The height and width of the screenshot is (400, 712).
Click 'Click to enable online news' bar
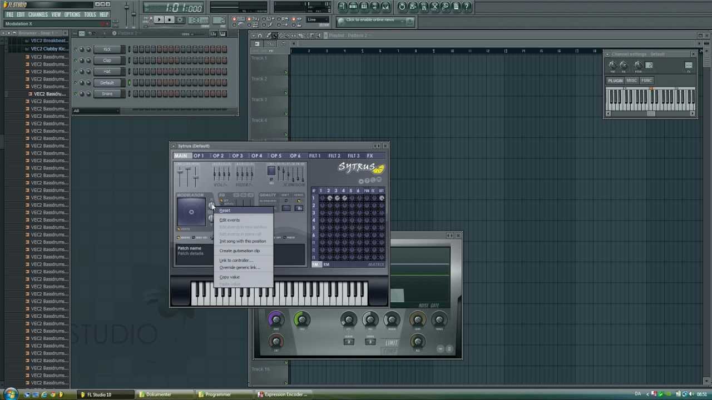point(375,21)
